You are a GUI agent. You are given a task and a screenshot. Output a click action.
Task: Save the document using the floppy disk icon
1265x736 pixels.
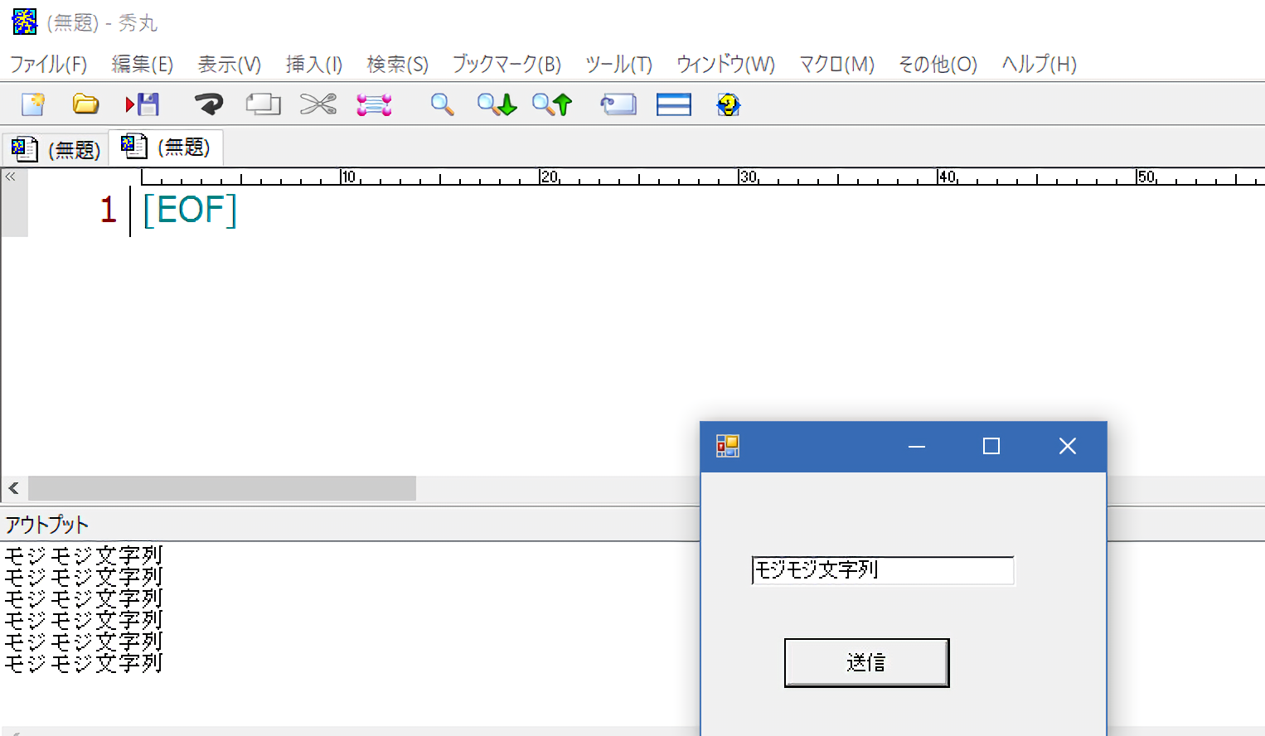[x=143, y=104]
